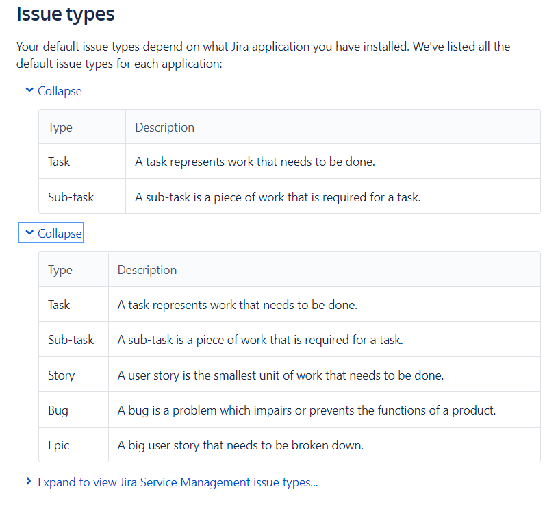Click the Story type cell

click(62, 375)
